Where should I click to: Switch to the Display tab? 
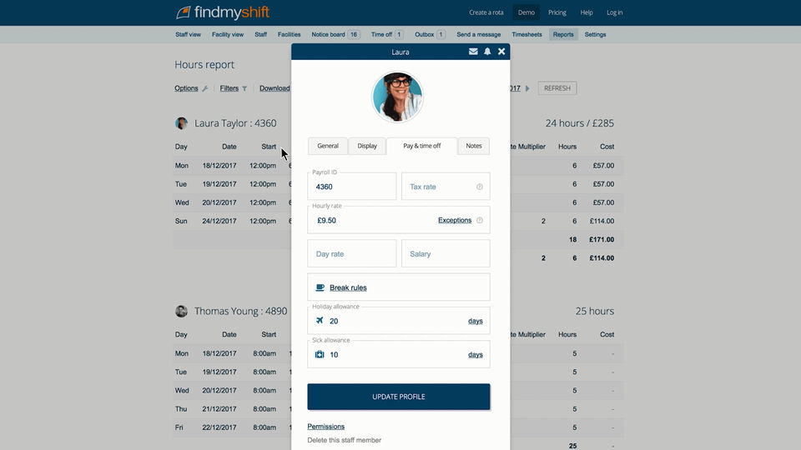pos(367,146)
